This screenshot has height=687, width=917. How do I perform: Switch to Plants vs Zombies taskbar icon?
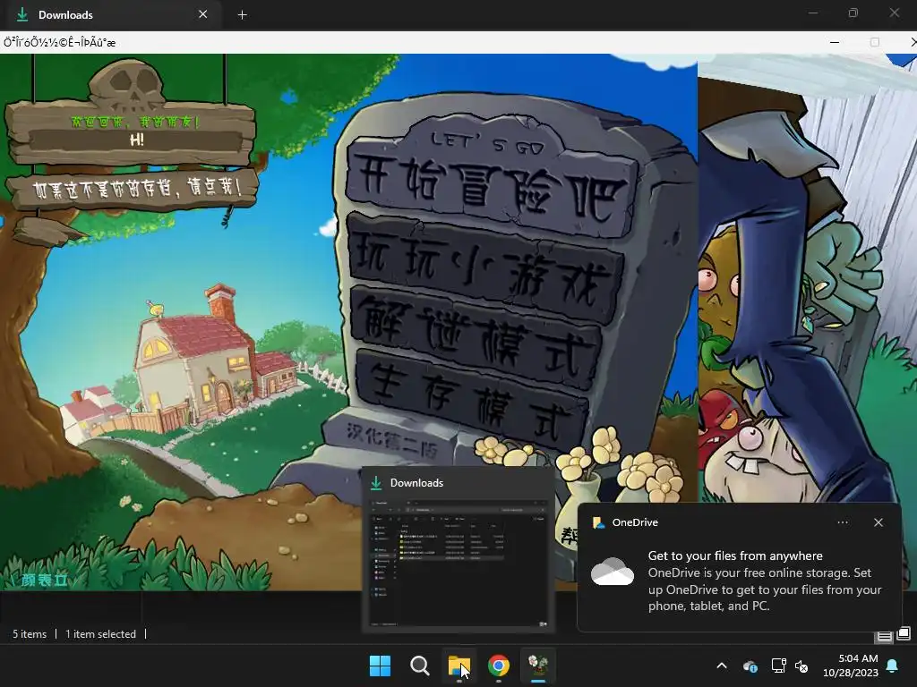(538, 666)
